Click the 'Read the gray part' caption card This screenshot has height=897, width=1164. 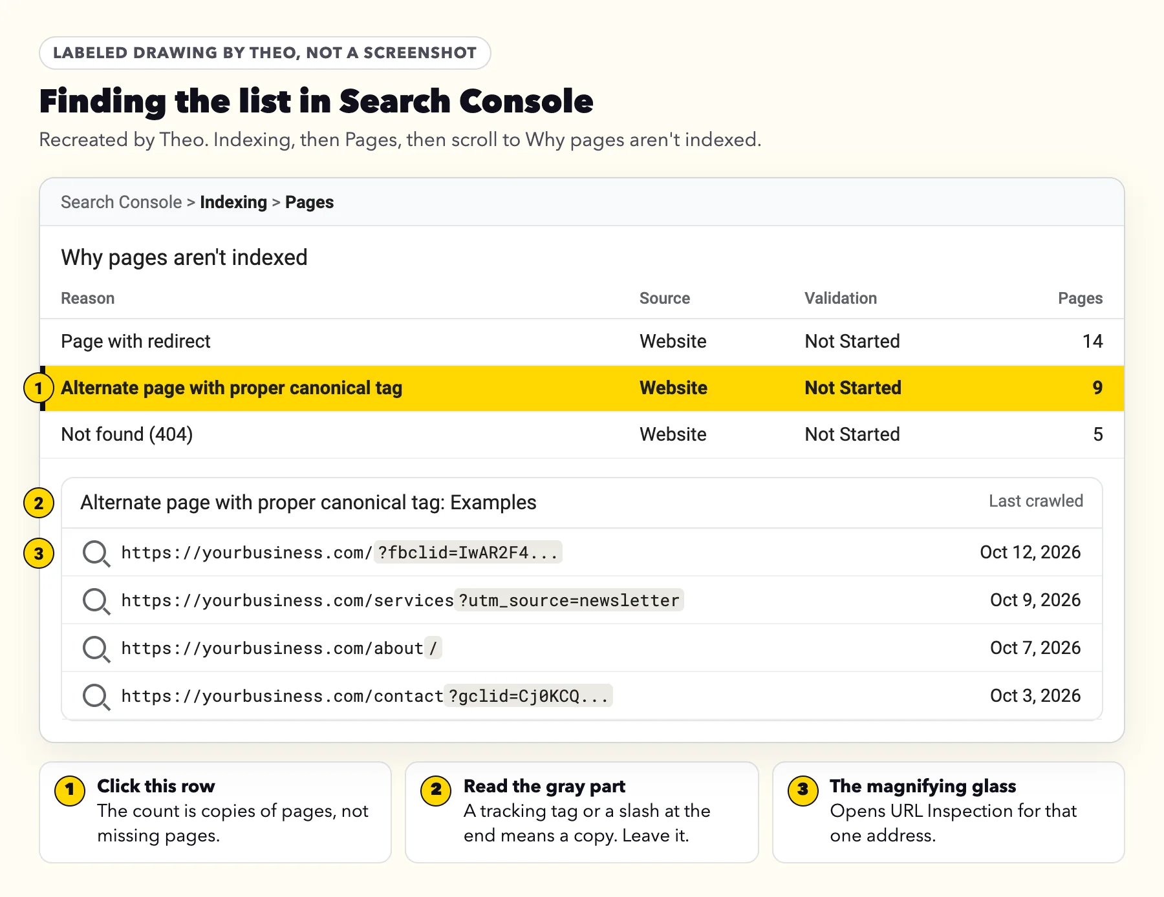581,812
